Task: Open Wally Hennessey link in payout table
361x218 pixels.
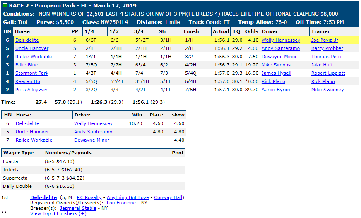Action: [x=93, y=123]
